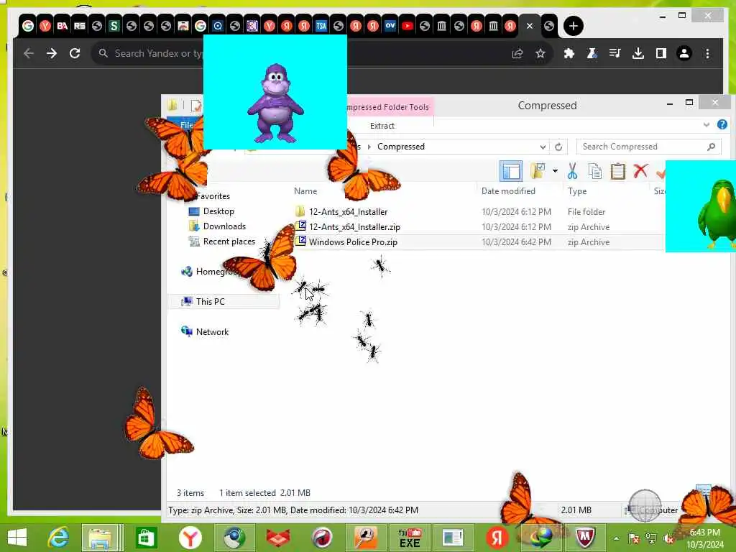This screenshot has height=552, width=736.
Task: Select Network in the navigation pane
Action: coord(212,332)
